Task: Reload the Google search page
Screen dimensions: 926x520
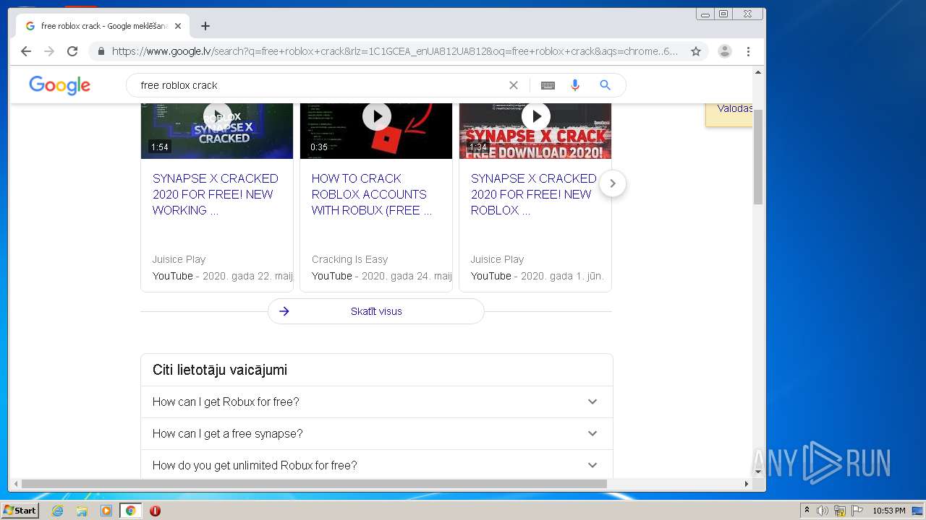Action: [72, 51]
